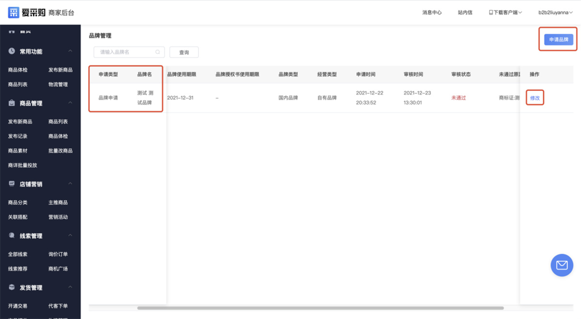581x319 pixels.
Task: Open 发布新商品 under 商品管理
Action: click(20, 122)
